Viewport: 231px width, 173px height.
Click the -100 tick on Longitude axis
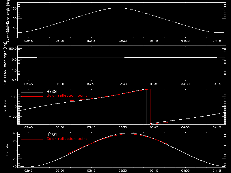13,116
